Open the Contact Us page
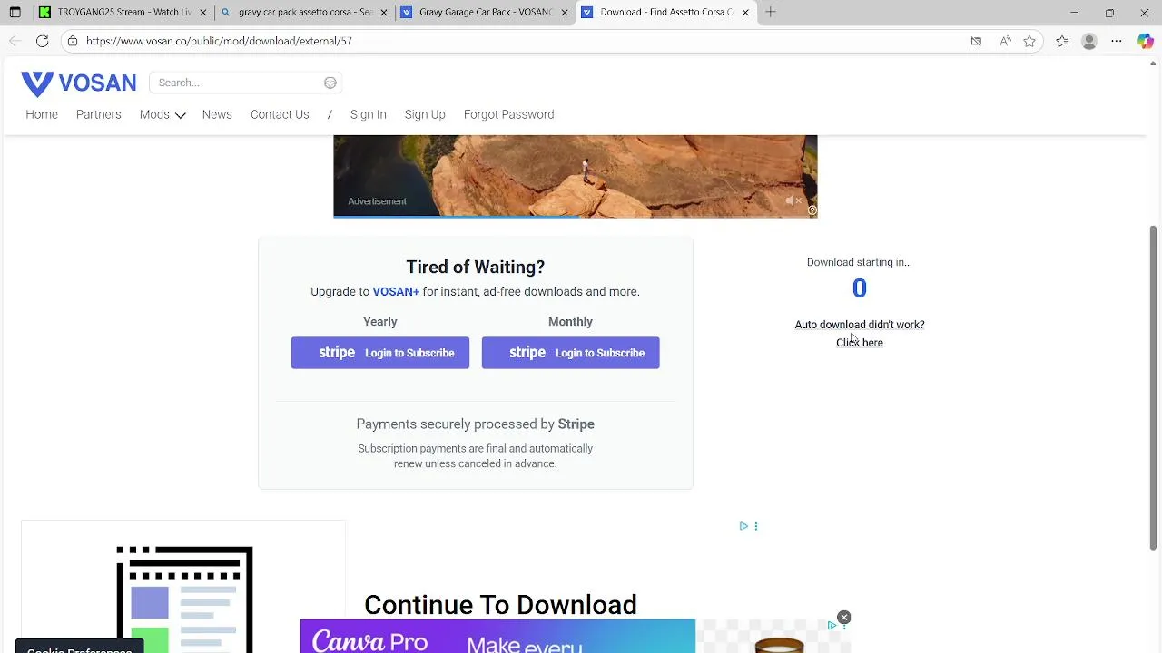This screenshot has width=1162, height=653. [x=280, y=114]
